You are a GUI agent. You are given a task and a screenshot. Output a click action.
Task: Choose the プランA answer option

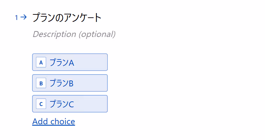(70, 62)
